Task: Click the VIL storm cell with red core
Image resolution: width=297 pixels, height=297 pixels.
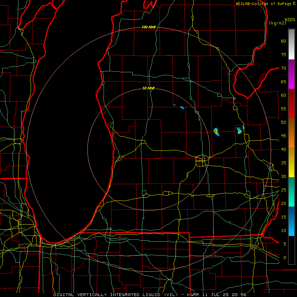Action: pyautogui.click(x=216, y=132)
